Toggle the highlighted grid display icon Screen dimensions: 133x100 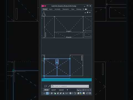pyautogui.click(x=47, y=93)
